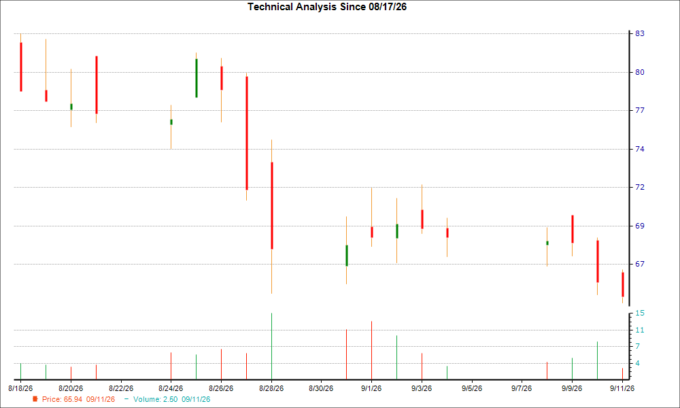Click the 8/22/26 date axis label

pyautogui.click(x=121, y=388)
